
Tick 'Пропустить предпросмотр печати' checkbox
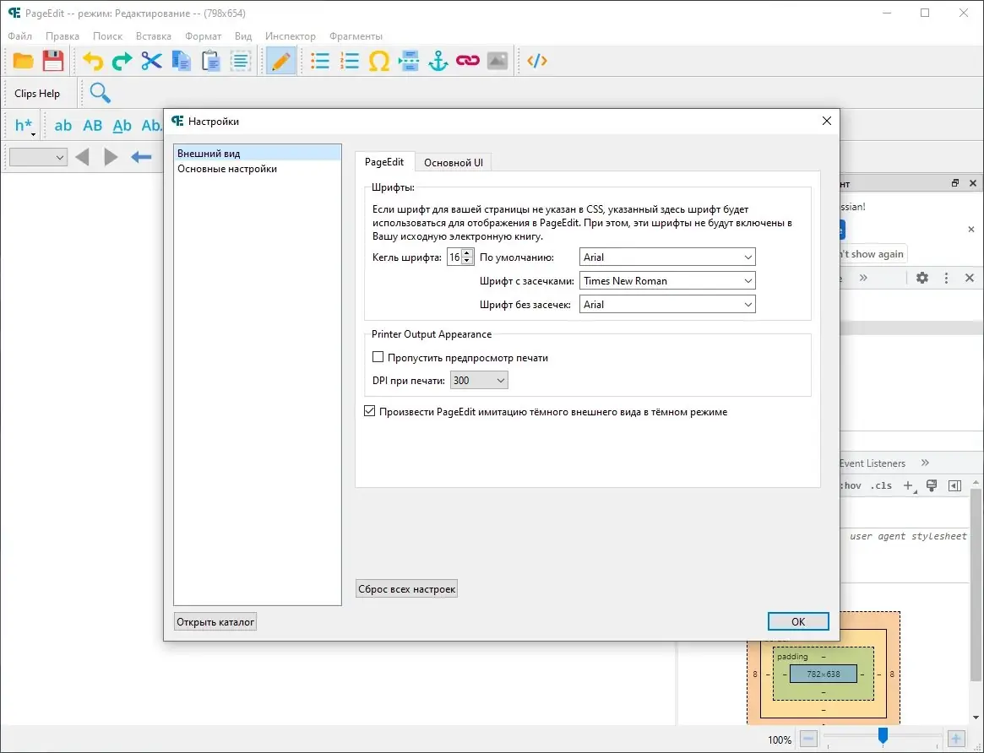(x=378, y=357)
